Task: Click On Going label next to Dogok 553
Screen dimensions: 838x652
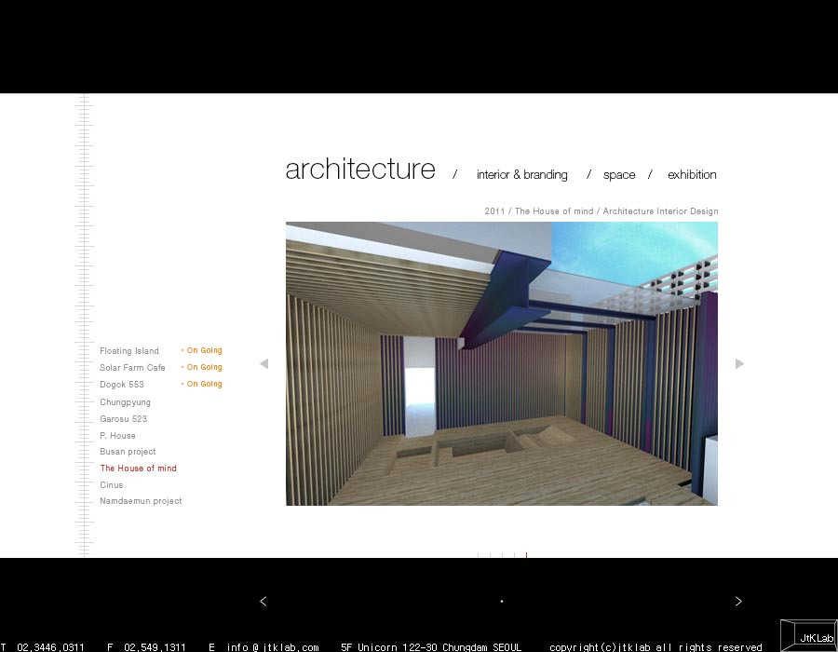Action: click(202, 384)
